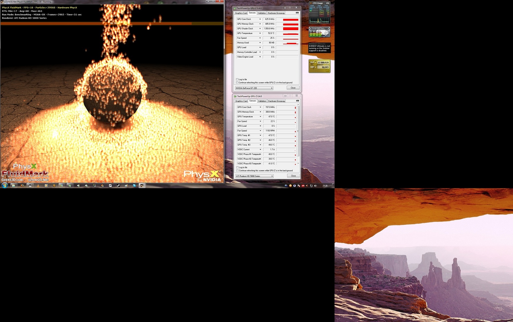This screenshot has width=513, height=322.
Task: Click the weather gadget showing 6°
Action: coord(319,32)
